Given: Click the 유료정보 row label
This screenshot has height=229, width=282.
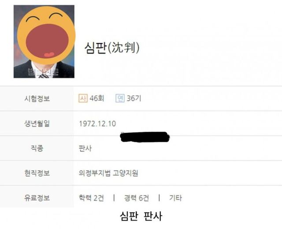Looking at the screenshot, I should point(37,198).
